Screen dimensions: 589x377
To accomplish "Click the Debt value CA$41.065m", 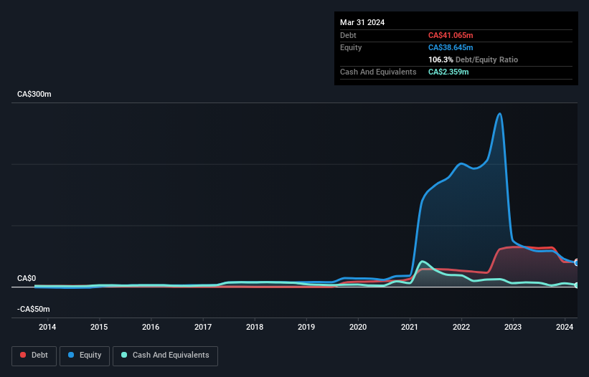I will (x=451, y=35).
